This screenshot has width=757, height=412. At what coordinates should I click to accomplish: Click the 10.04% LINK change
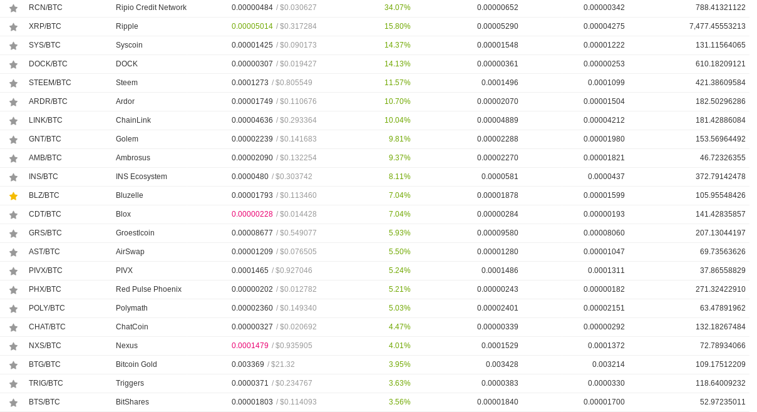398,120
